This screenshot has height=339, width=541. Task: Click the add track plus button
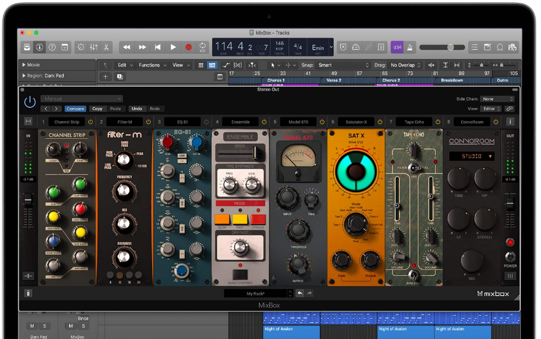pos(105,77)
